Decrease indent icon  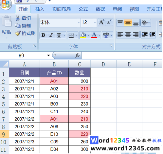click(145, 35)
